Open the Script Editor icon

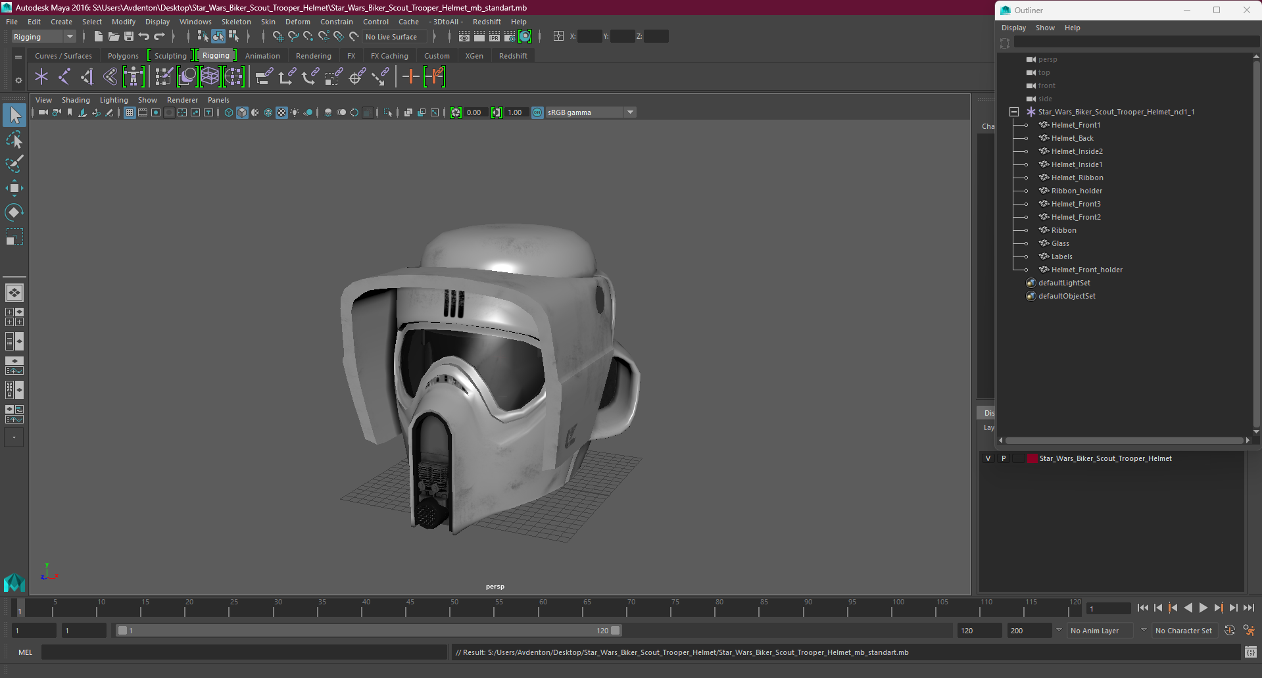click(x=1251, y=652)
